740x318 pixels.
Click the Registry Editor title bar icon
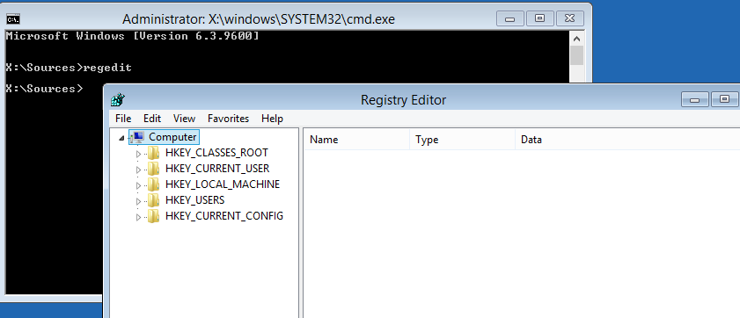click(118, 100)
